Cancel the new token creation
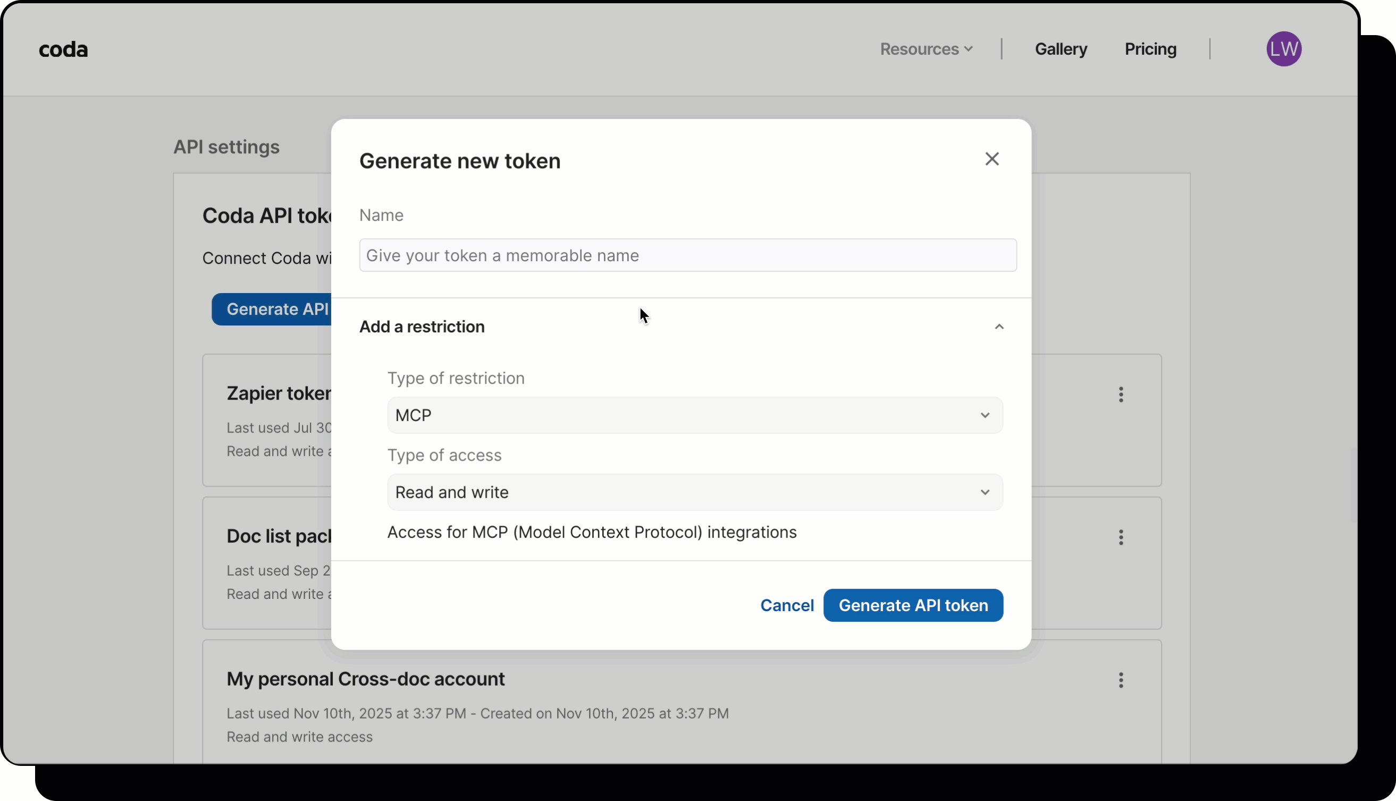Screen dimensions: 1396x801 coord(787,605)
